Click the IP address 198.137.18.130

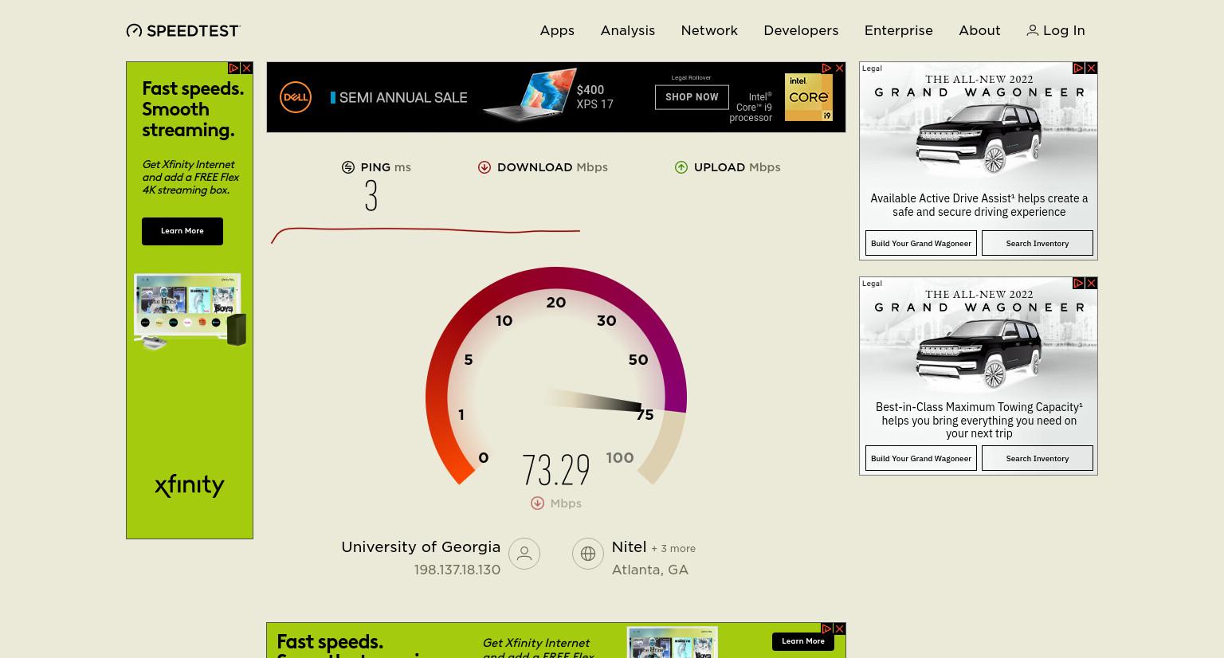point(457,570)
